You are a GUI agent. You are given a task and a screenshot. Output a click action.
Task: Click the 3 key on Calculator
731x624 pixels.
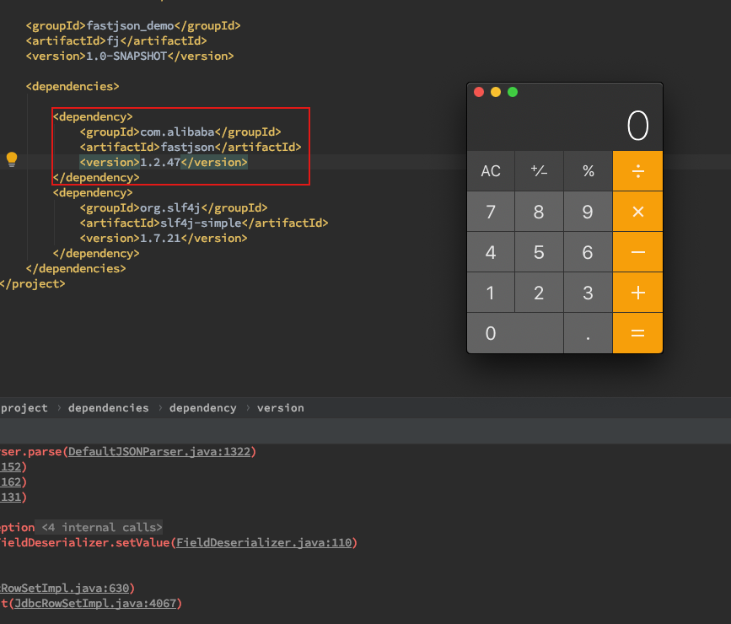(589, 293)
